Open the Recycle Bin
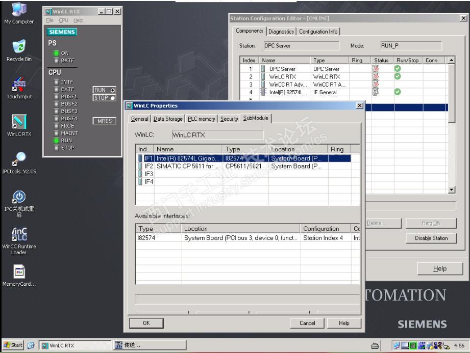 click(x=19, y=46)
